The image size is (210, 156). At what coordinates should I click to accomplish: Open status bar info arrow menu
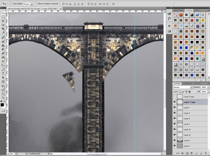tap(49, 154)
